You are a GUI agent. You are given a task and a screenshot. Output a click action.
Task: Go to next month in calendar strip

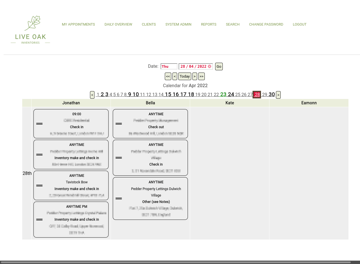(x=278, y=95)
